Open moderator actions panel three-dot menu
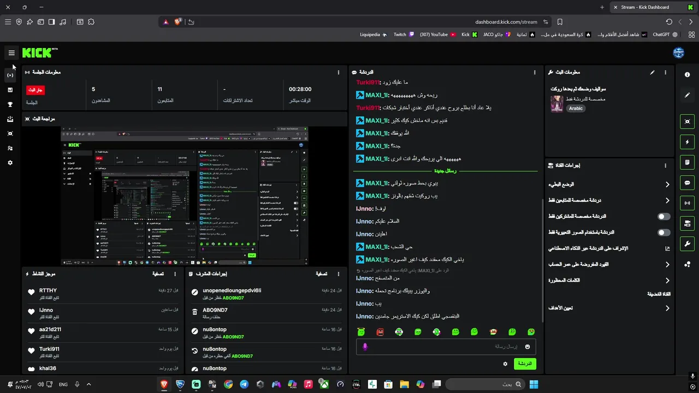The image size is (699, 393). (x=339, y=274)
